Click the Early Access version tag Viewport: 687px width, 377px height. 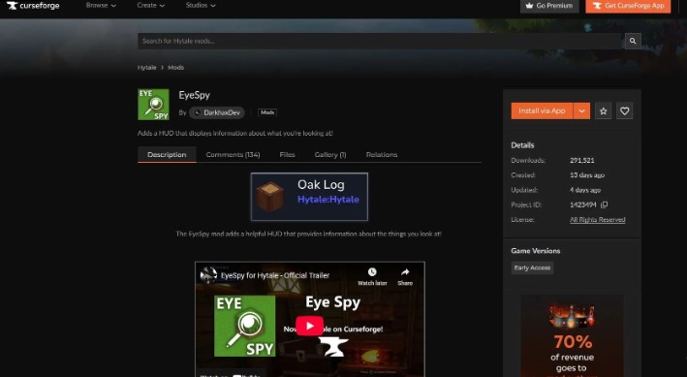pos(532,267)
